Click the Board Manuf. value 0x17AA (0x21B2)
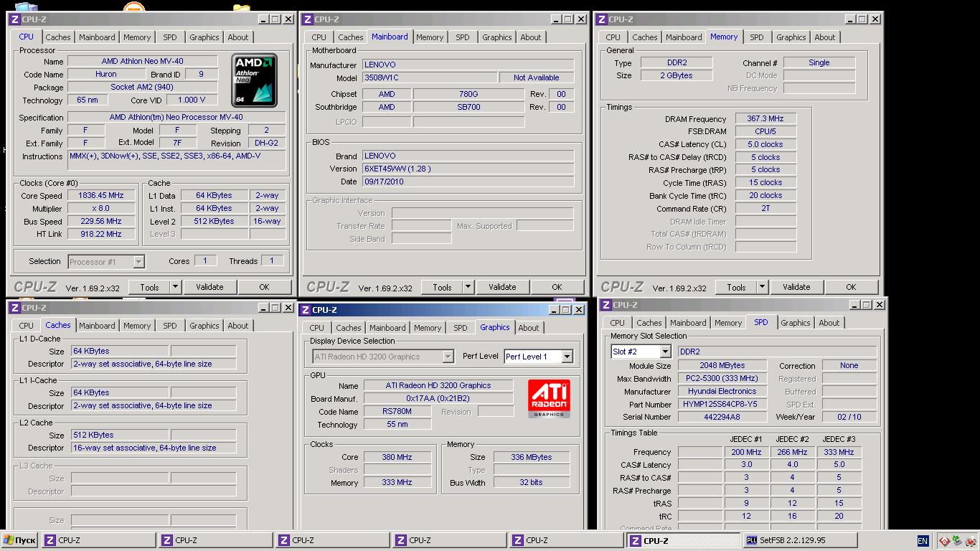The image size is (980, 551). click(438, 398)
